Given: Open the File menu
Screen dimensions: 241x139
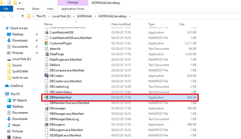Looking at the screenshot, I should (6, 9).
